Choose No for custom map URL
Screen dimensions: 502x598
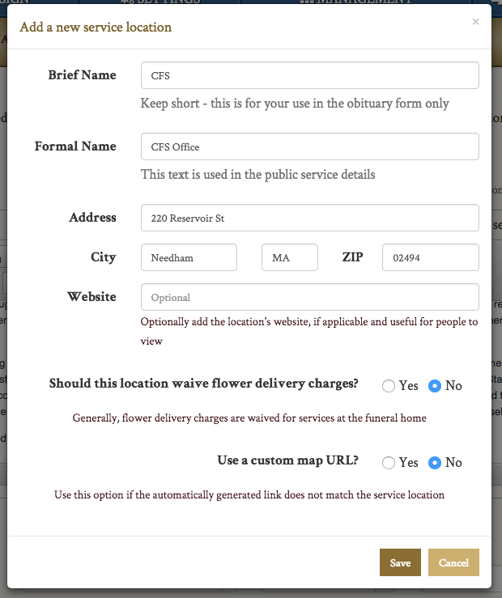[x=435, y=463]
